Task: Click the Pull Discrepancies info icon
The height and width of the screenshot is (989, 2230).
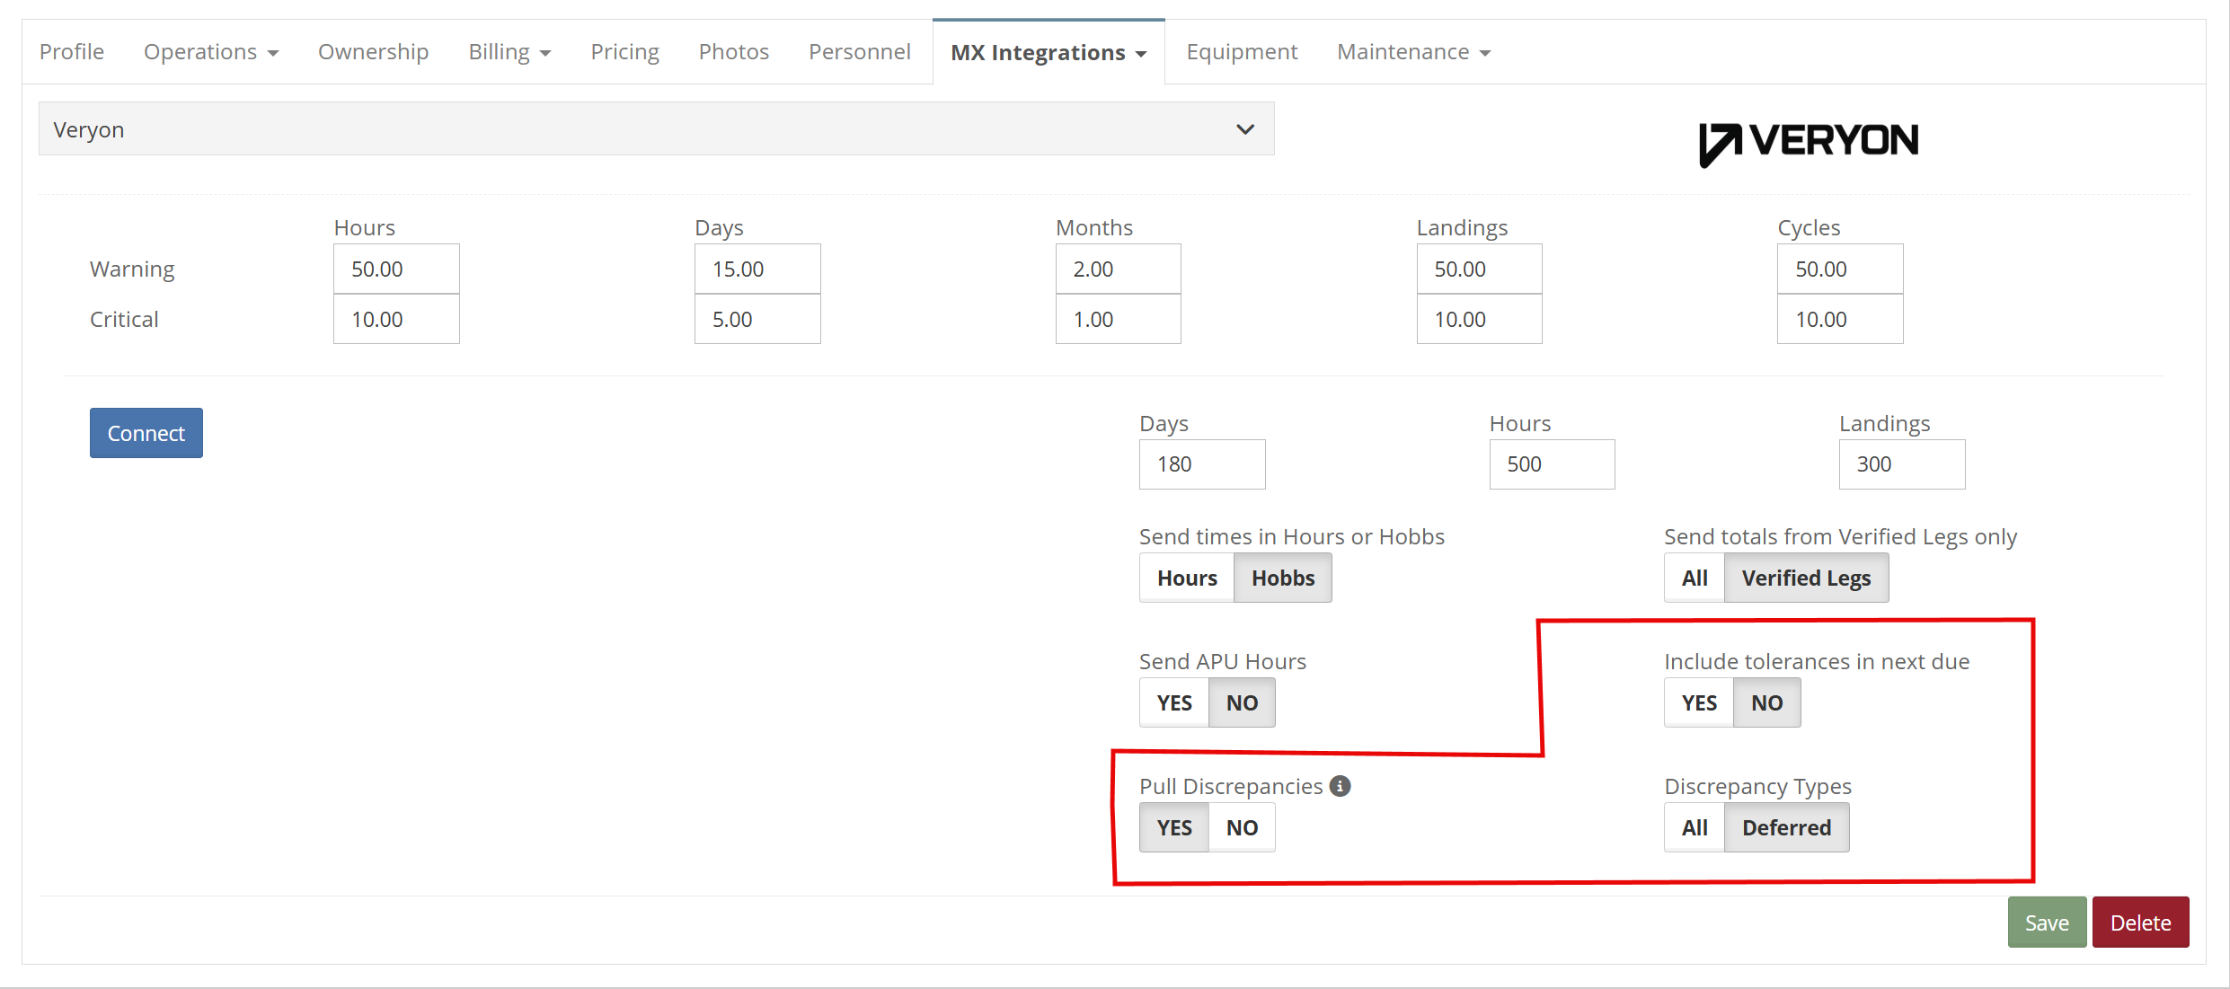Action: coord(1340,786)
